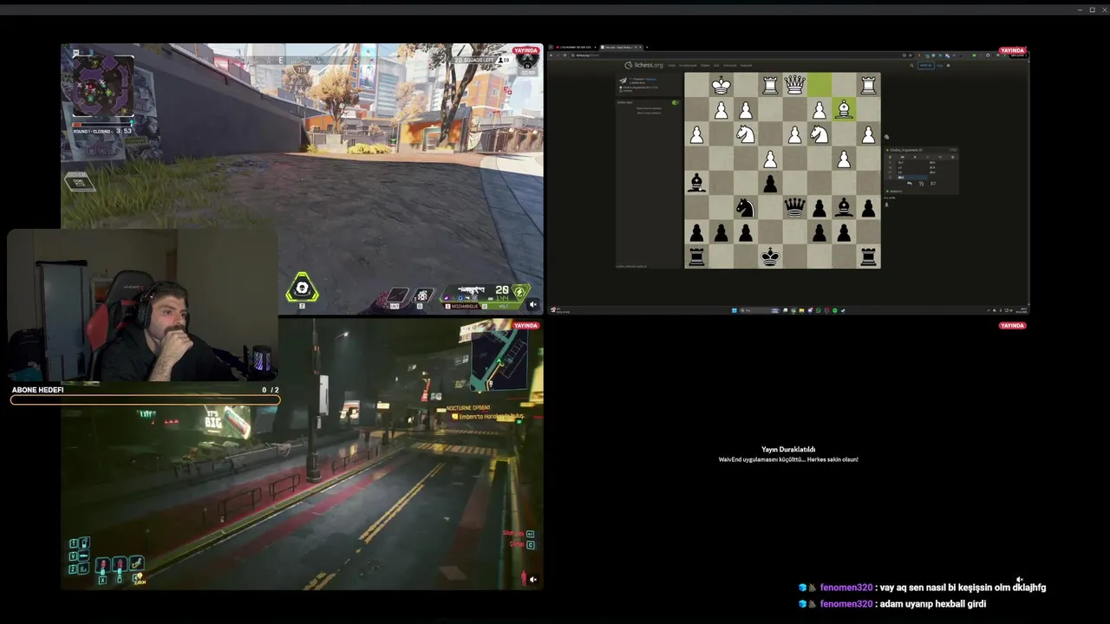The image size is (1110, 624).
Task: Click the Apex ultimate ability hexagon icon
Action: coord(302,288)
